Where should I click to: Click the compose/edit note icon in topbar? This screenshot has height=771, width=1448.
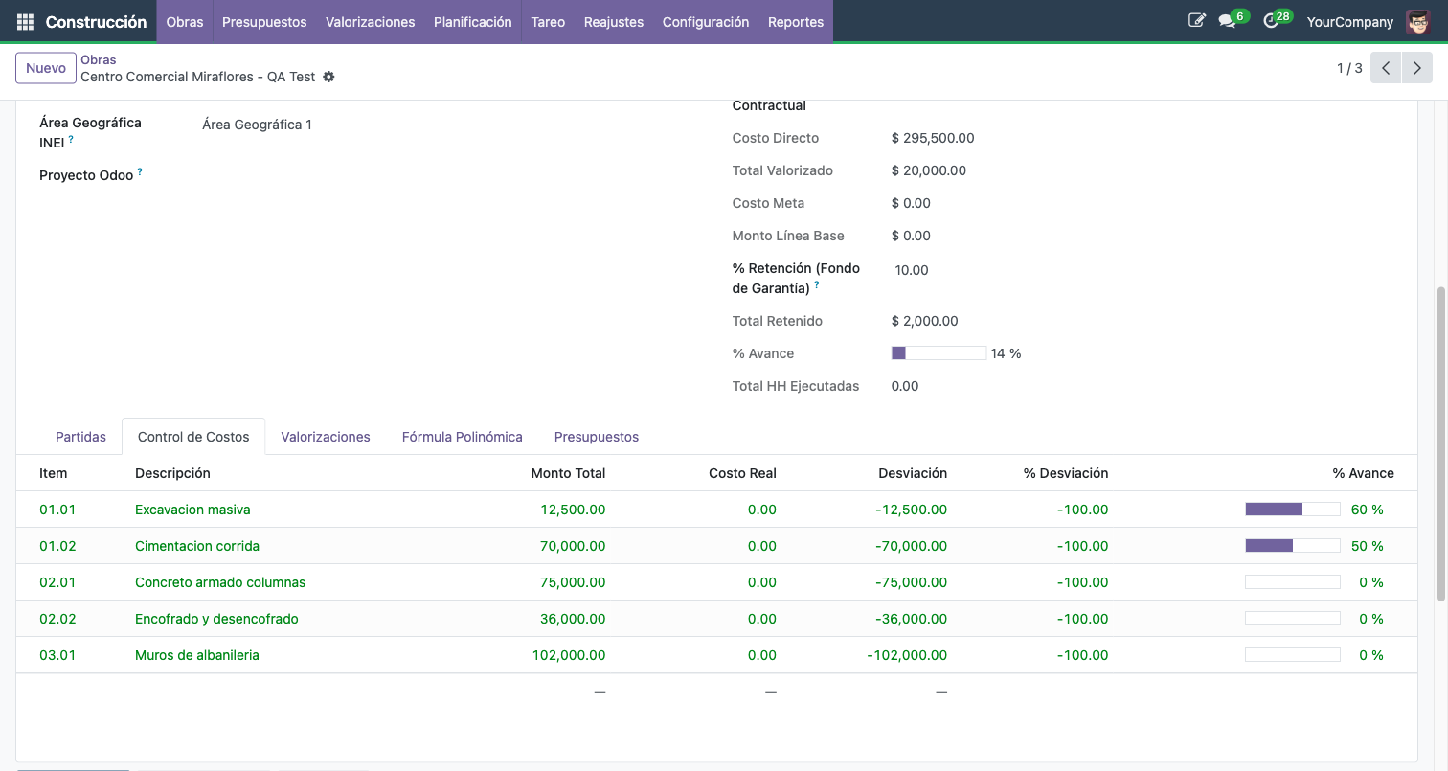point(1196,20)
